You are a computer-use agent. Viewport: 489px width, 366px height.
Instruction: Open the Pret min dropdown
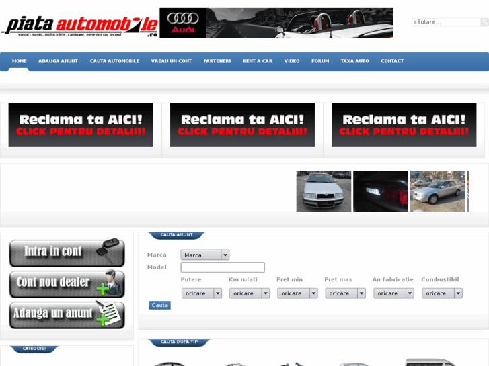pyautogui.click(x=297, y=293)
